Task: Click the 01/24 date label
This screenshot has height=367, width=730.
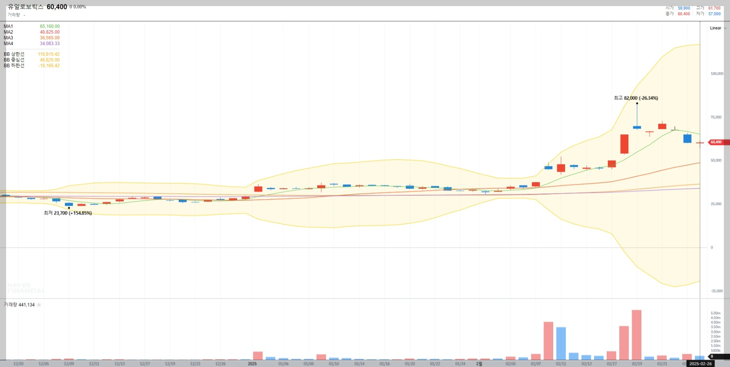Action: pyautogui.click(x=460, y=364)
